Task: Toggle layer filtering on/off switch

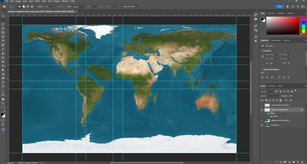Action: pos(296,91)
